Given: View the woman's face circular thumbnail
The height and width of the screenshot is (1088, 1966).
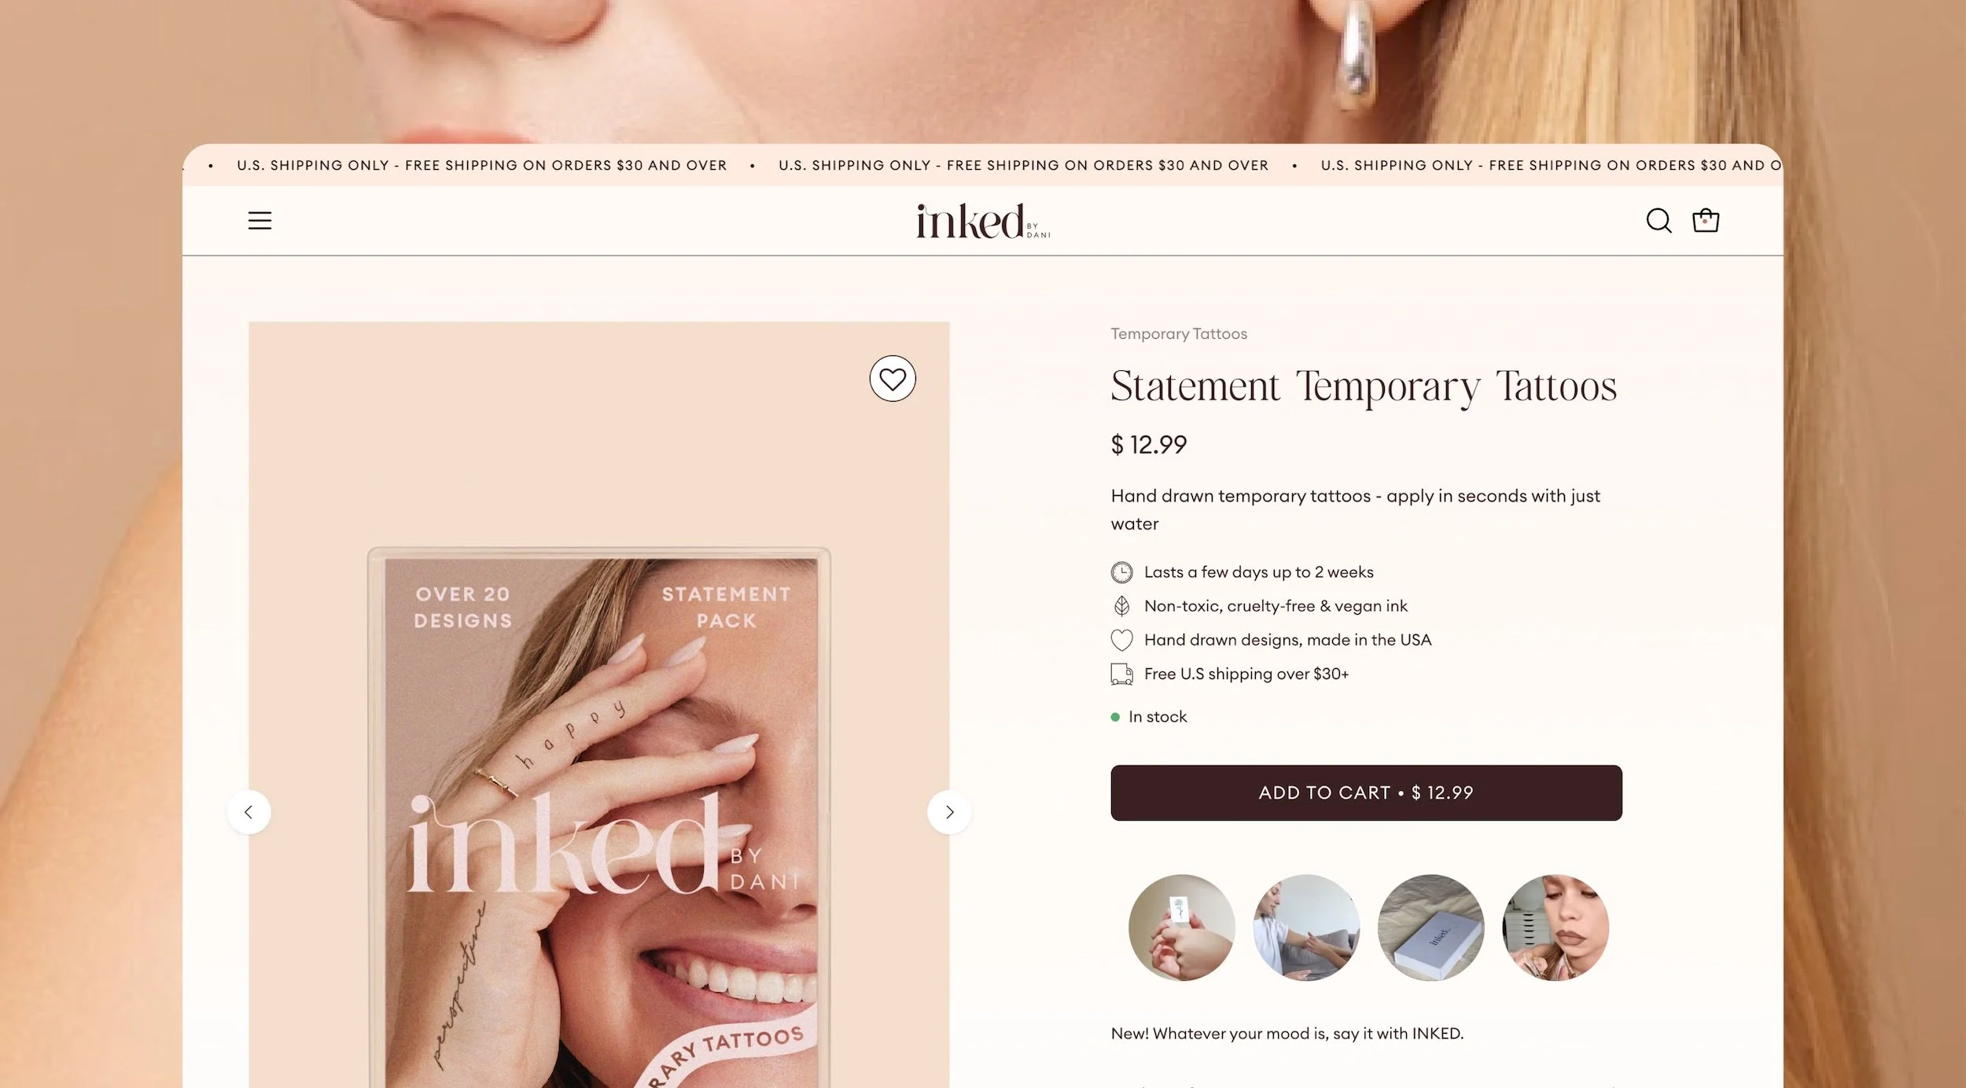Looking at the screenshot, I should (x=1555, y=928).
